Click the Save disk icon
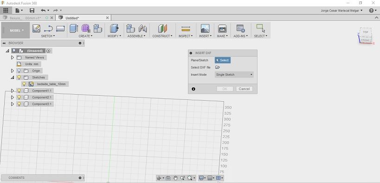 click(x=32, y=10)
